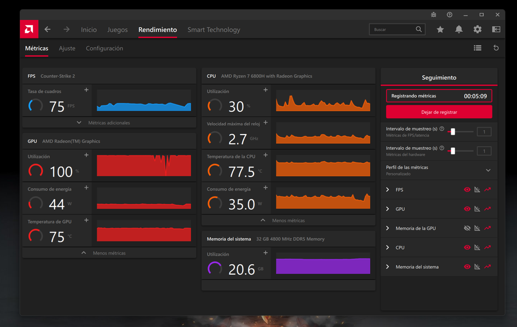
Task: Open the Juegos tab
Action: (117, 30)
